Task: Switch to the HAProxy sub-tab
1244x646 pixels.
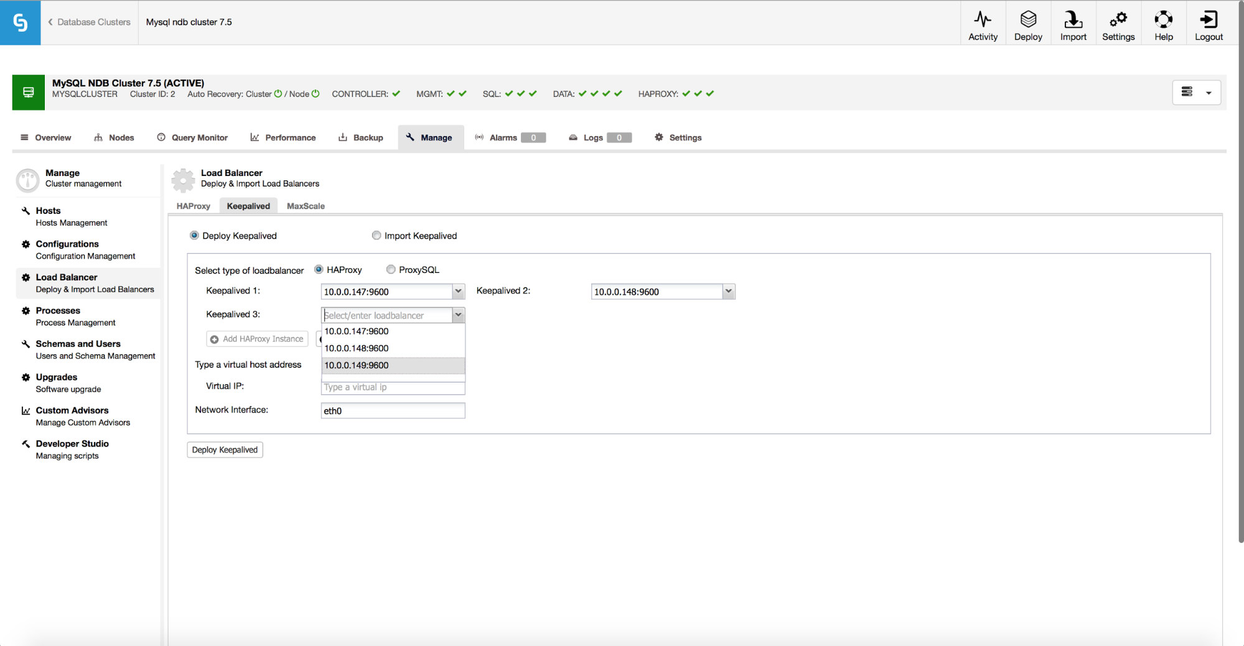Action: (x=194, y=206)
